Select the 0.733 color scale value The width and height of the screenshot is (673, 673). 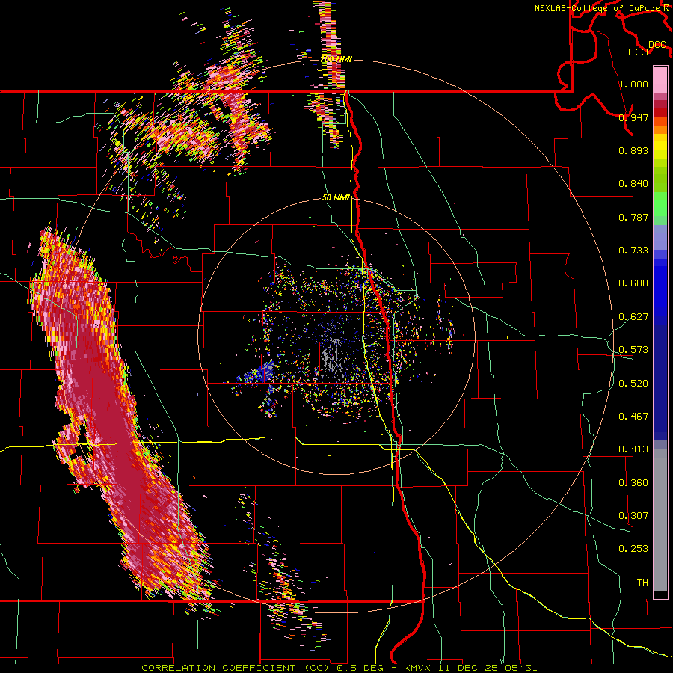633,251
